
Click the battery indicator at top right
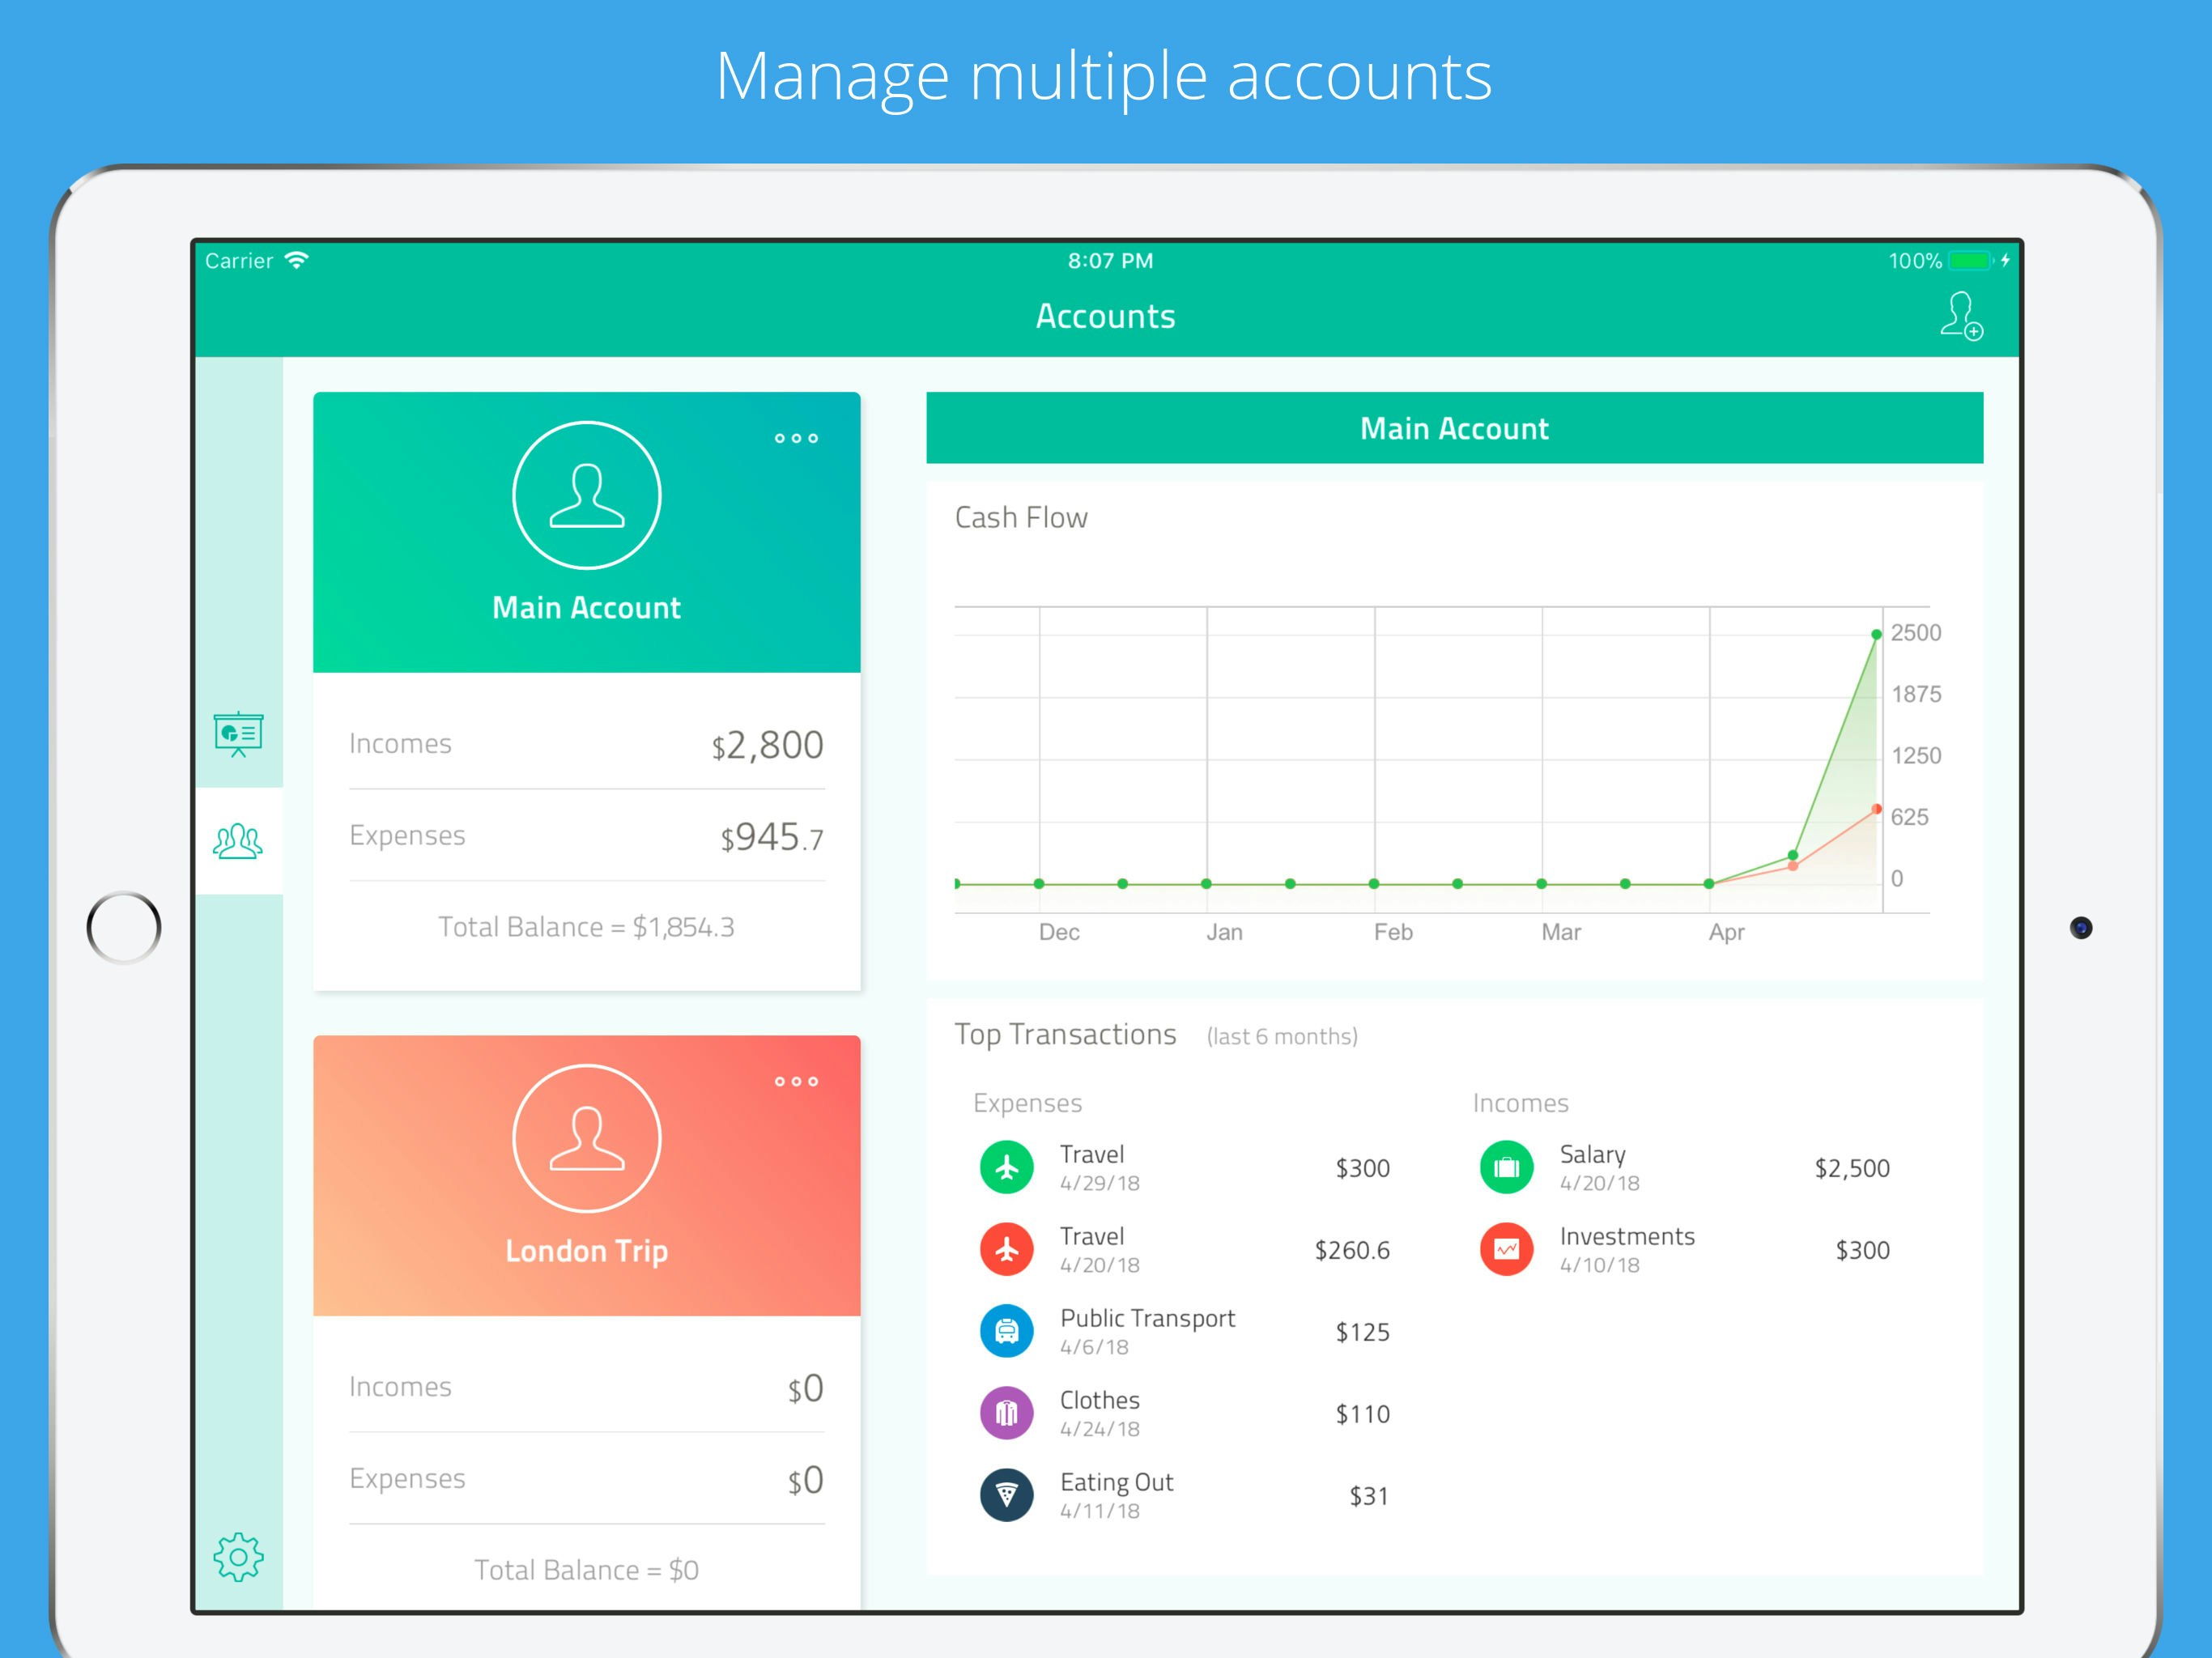tap(1971, 260)
